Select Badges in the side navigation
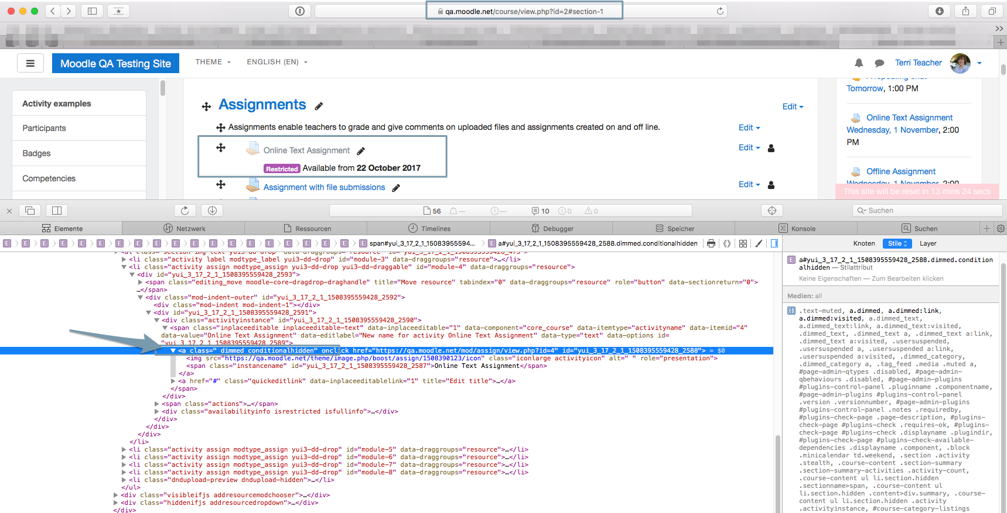The height and width of the screenshot is (513, 1007). 79,153
